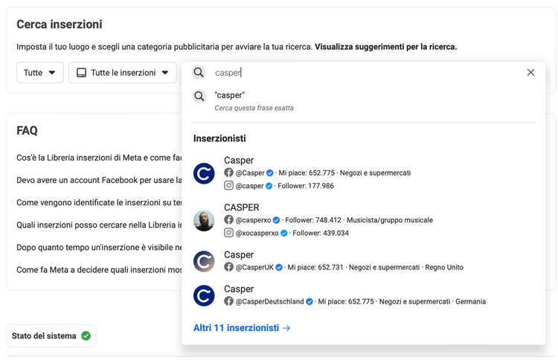Click the "Musicista/gruppo musicale" text
This screenshot has height=360, width=558.
pyautogui.click(x=390, y=220)
